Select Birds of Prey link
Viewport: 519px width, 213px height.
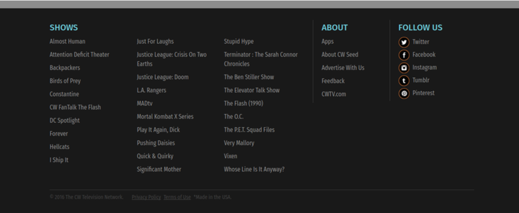[65, 81]
